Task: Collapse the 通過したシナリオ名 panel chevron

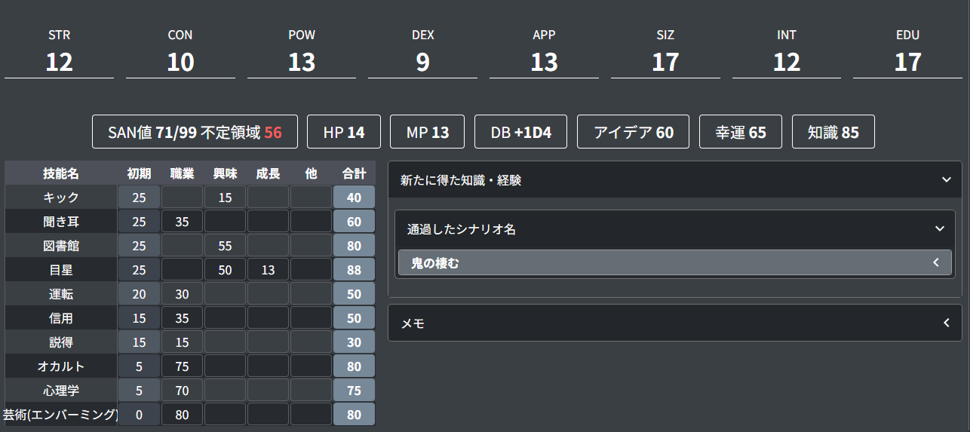Action: (x=939, y=228)
